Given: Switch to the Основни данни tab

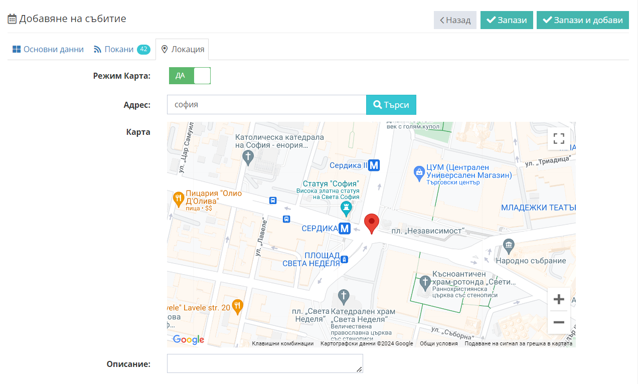Looking at the screenshot, I should coord(48,49).
